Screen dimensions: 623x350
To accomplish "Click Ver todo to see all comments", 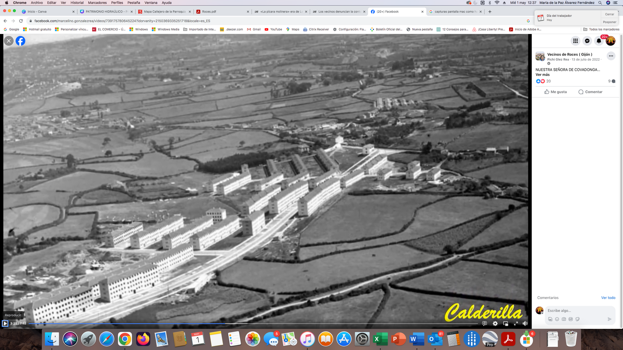I will [x=608, y=298].
